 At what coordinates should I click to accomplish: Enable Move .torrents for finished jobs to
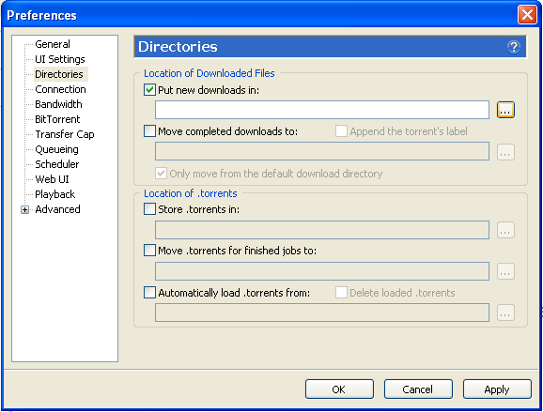pyautogui.click(x=149, y=250)
